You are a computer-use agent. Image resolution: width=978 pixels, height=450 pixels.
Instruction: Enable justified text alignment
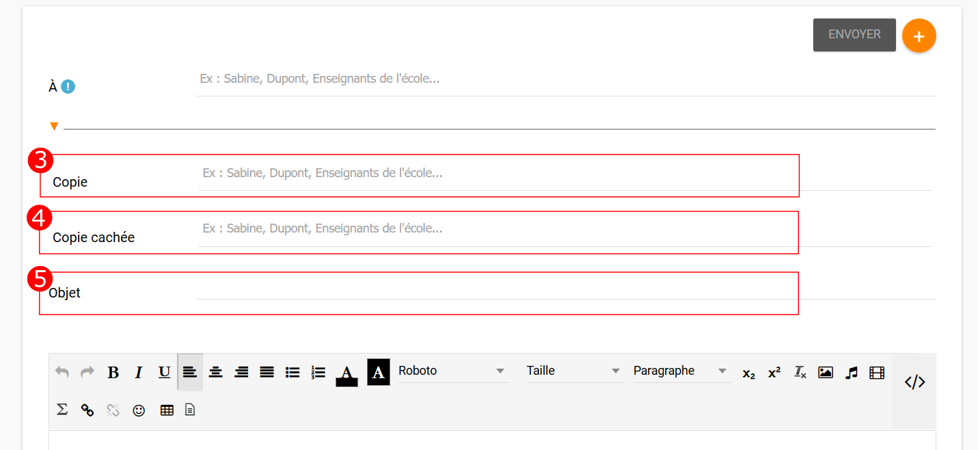coord(267,373)
